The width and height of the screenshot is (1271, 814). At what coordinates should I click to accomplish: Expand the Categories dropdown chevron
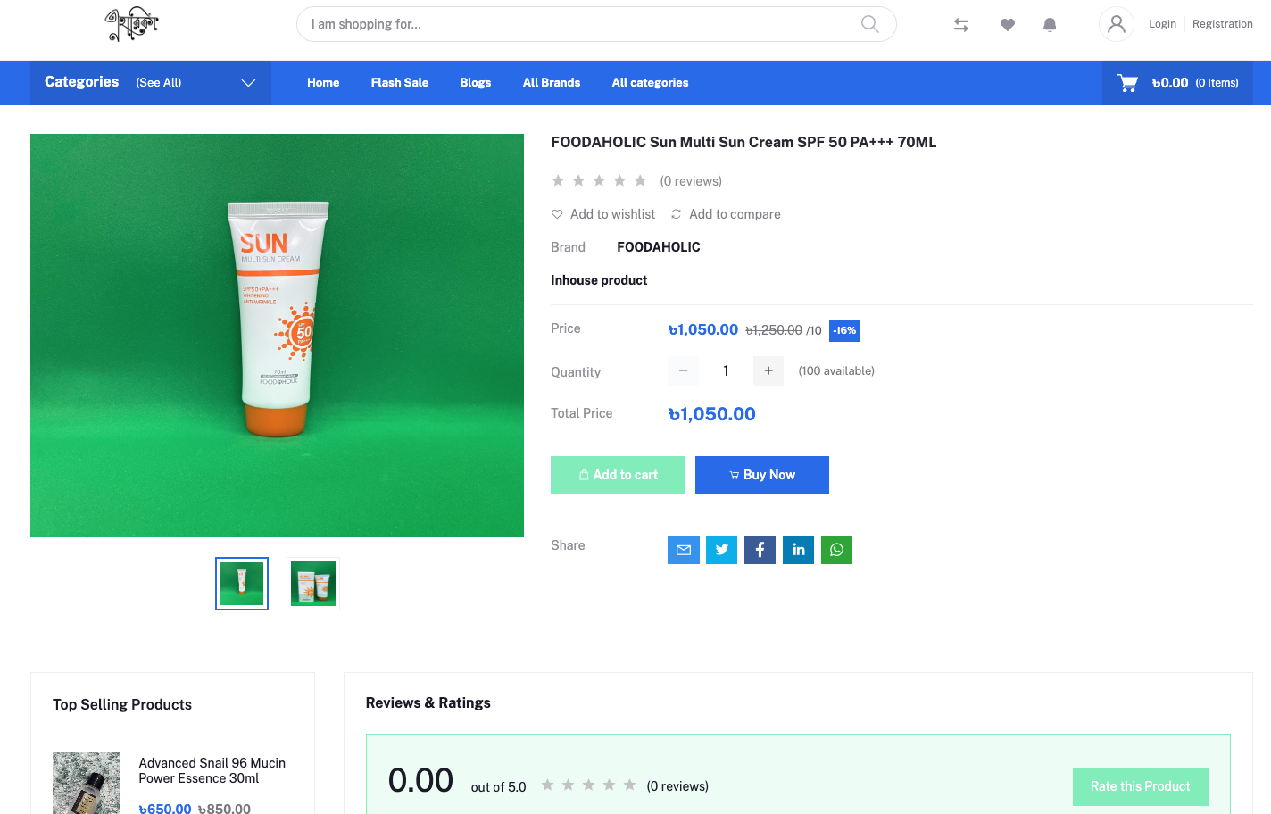[248, 83]
